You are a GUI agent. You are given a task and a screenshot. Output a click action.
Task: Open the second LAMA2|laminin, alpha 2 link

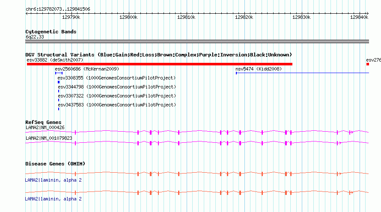pos(53,199)
